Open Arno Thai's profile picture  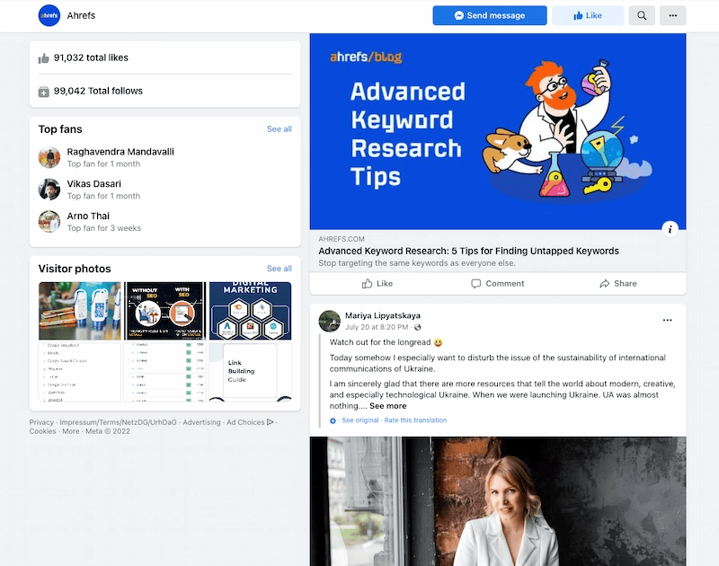(49, 221)
